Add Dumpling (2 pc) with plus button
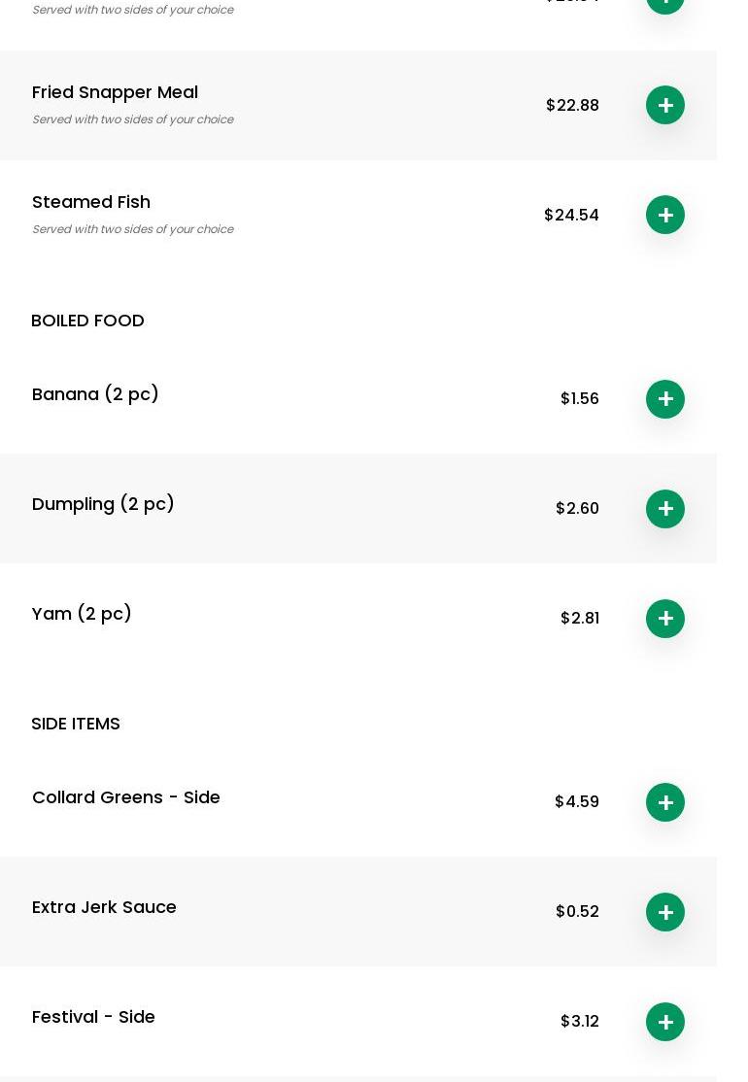Viewport: 748px width, 1082px height. point(665,509)
